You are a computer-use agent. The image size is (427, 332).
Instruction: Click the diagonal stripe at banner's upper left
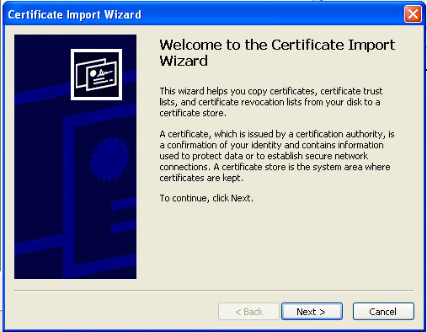click(42, 94)
